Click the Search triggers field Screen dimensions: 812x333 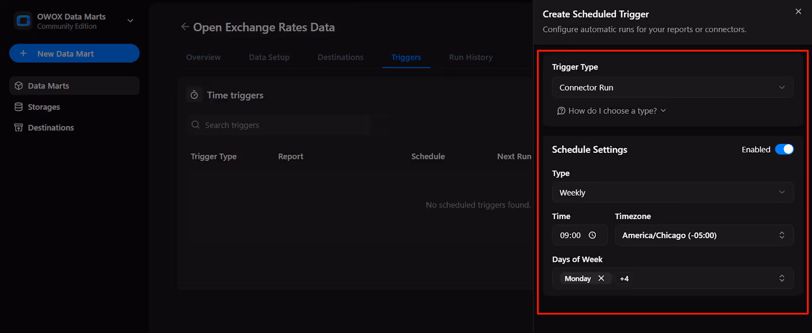[x=279, y=125]
